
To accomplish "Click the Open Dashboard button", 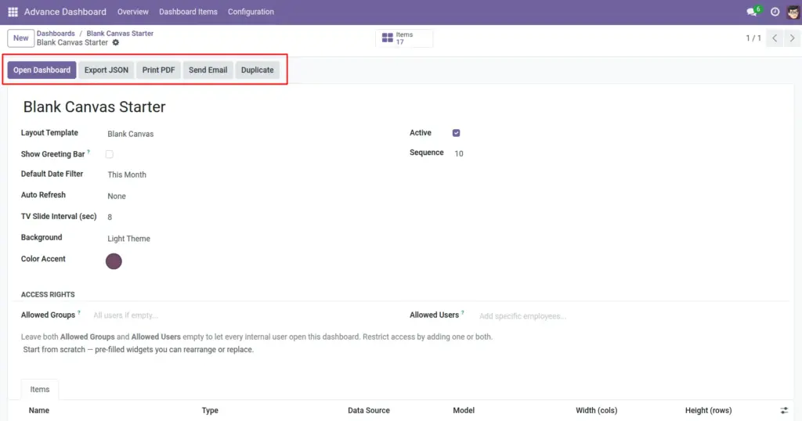I will pos(42,70).
